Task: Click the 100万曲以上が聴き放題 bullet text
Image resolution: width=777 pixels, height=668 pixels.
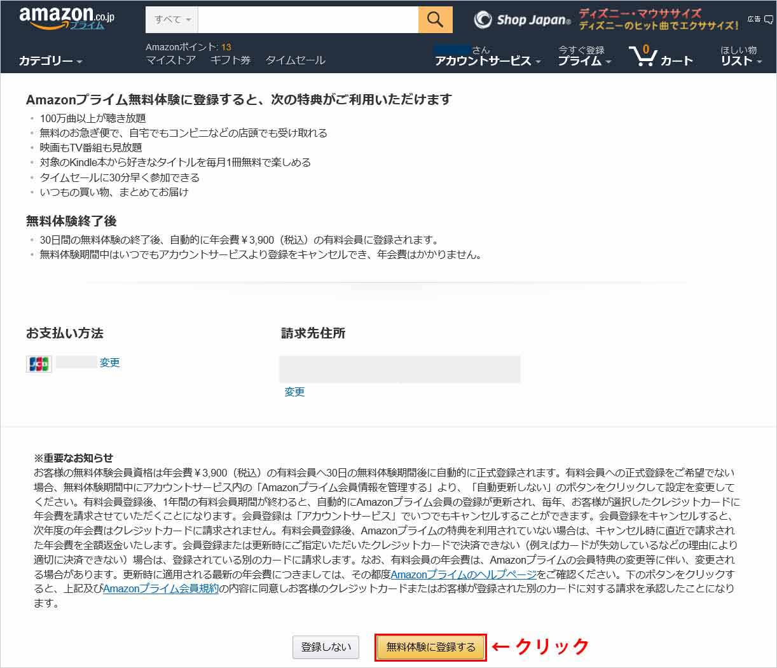Action: point(93,118)
